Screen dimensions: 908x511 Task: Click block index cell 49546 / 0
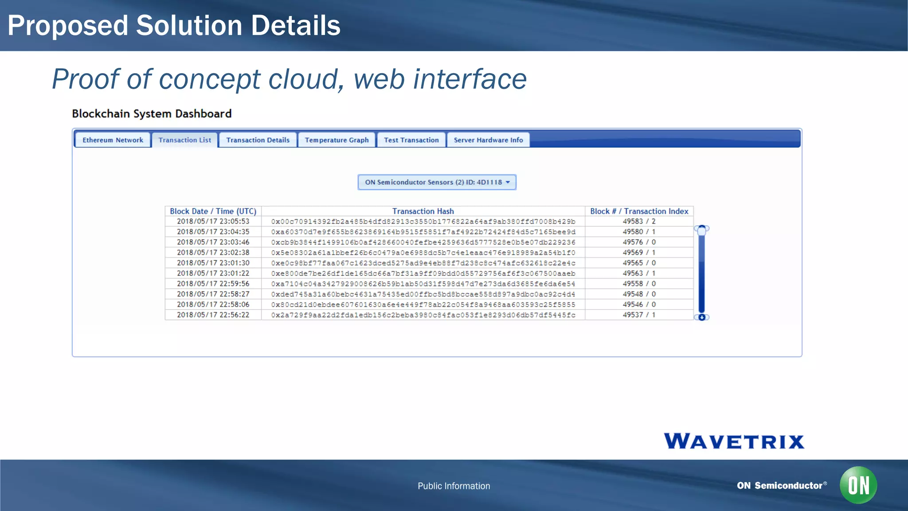pos(639,305)
